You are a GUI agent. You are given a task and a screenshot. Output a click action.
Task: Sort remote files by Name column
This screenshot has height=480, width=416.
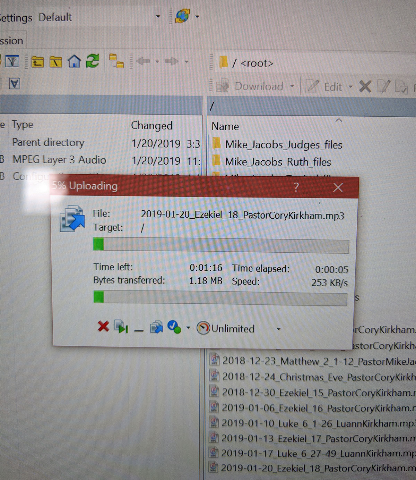[225, 126]
